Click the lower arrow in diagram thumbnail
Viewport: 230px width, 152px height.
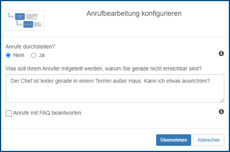[19, 23]
